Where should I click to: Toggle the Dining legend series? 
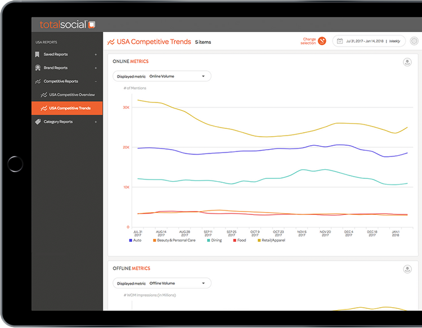pyautogui.click(x=214, y=240)
